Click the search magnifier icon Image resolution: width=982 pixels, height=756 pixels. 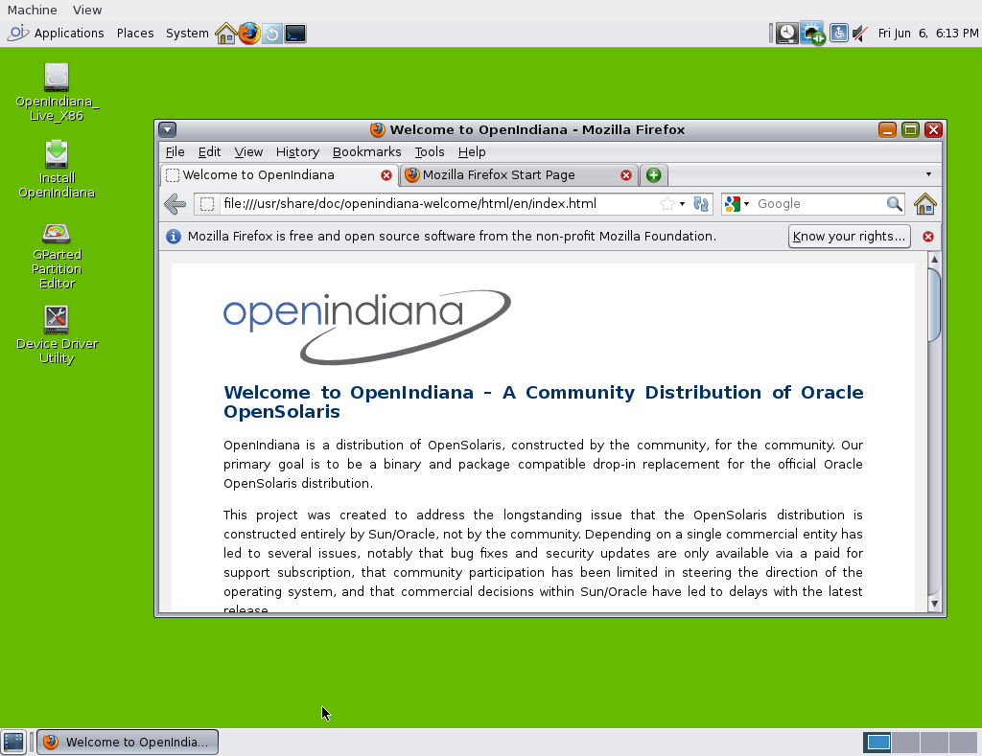coord(895,204)
